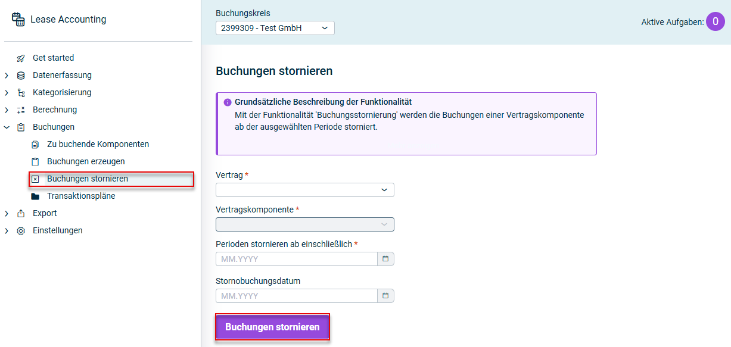Screen dimensions: 731x347
Task: Click the Perioden stornieren ab einschließlich label
Action: [x=284, y=244]
